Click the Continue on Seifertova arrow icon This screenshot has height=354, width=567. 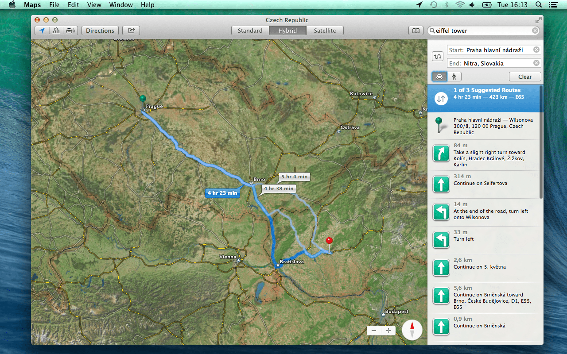pos(441,184)
